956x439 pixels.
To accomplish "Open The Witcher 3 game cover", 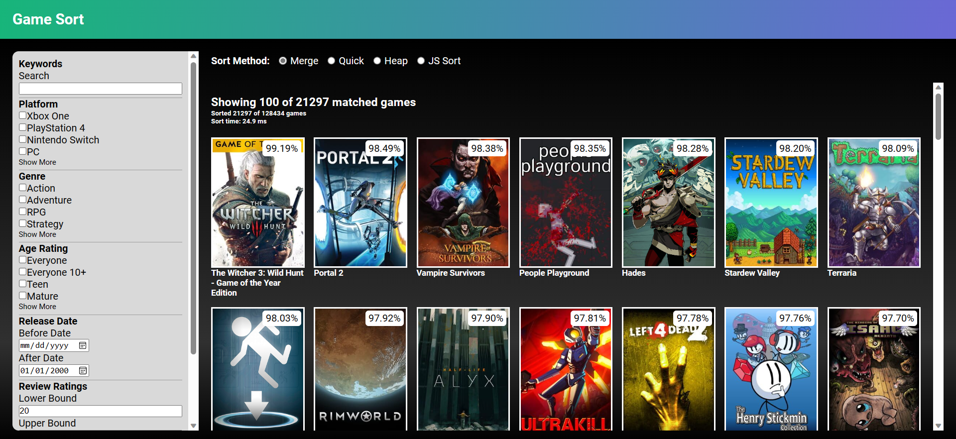I will pyautogui.click(x=257, y=203).
